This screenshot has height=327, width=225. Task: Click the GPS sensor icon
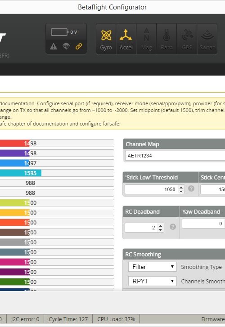[x=187, y=39]
